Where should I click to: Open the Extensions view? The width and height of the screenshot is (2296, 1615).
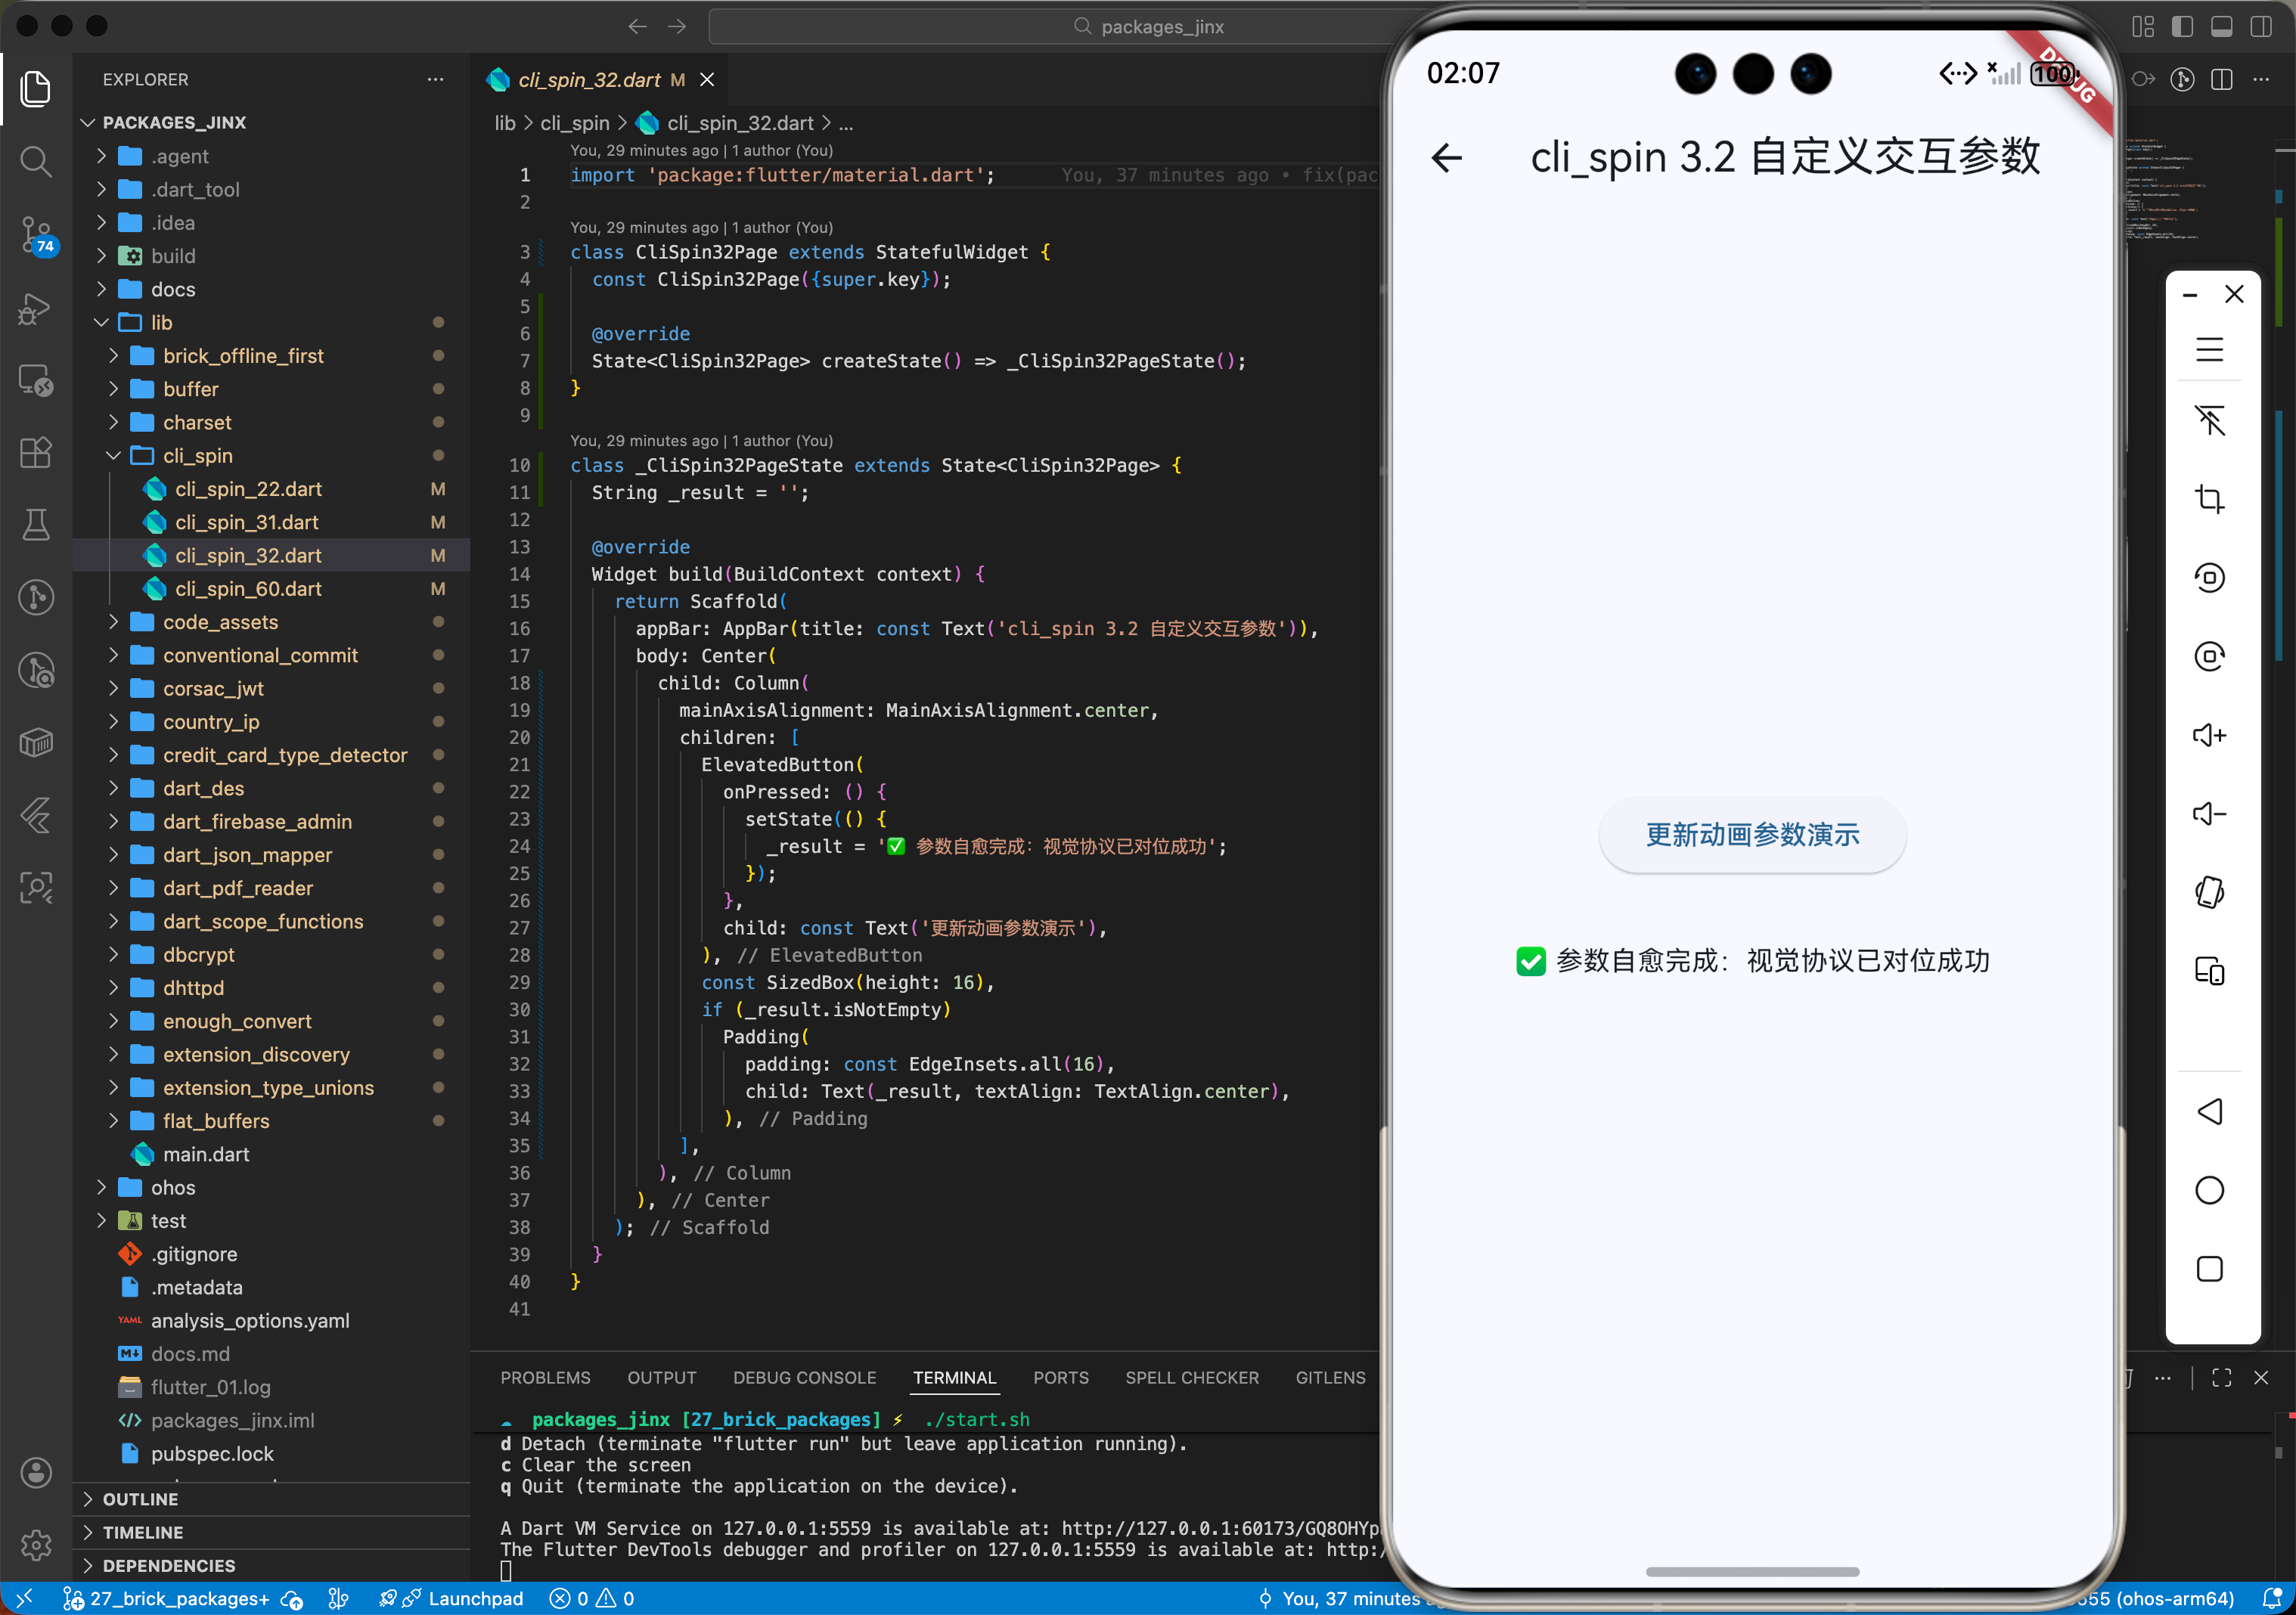pos(36,453)
